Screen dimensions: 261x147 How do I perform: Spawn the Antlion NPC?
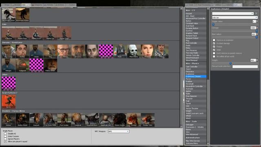point(9,120)
